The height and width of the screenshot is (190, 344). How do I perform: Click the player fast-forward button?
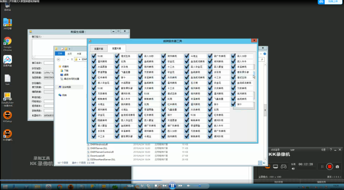[x=180, y=186]
